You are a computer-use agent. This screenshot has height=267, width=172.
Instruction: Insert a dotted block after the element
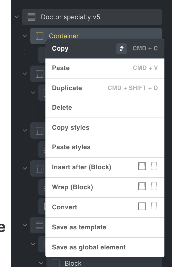[x=154, y=166]
